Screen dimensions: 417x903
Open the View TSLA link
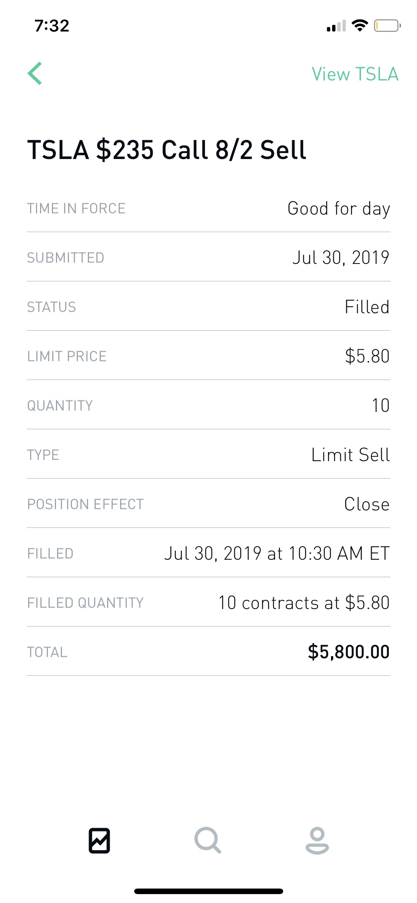[355, 74]
